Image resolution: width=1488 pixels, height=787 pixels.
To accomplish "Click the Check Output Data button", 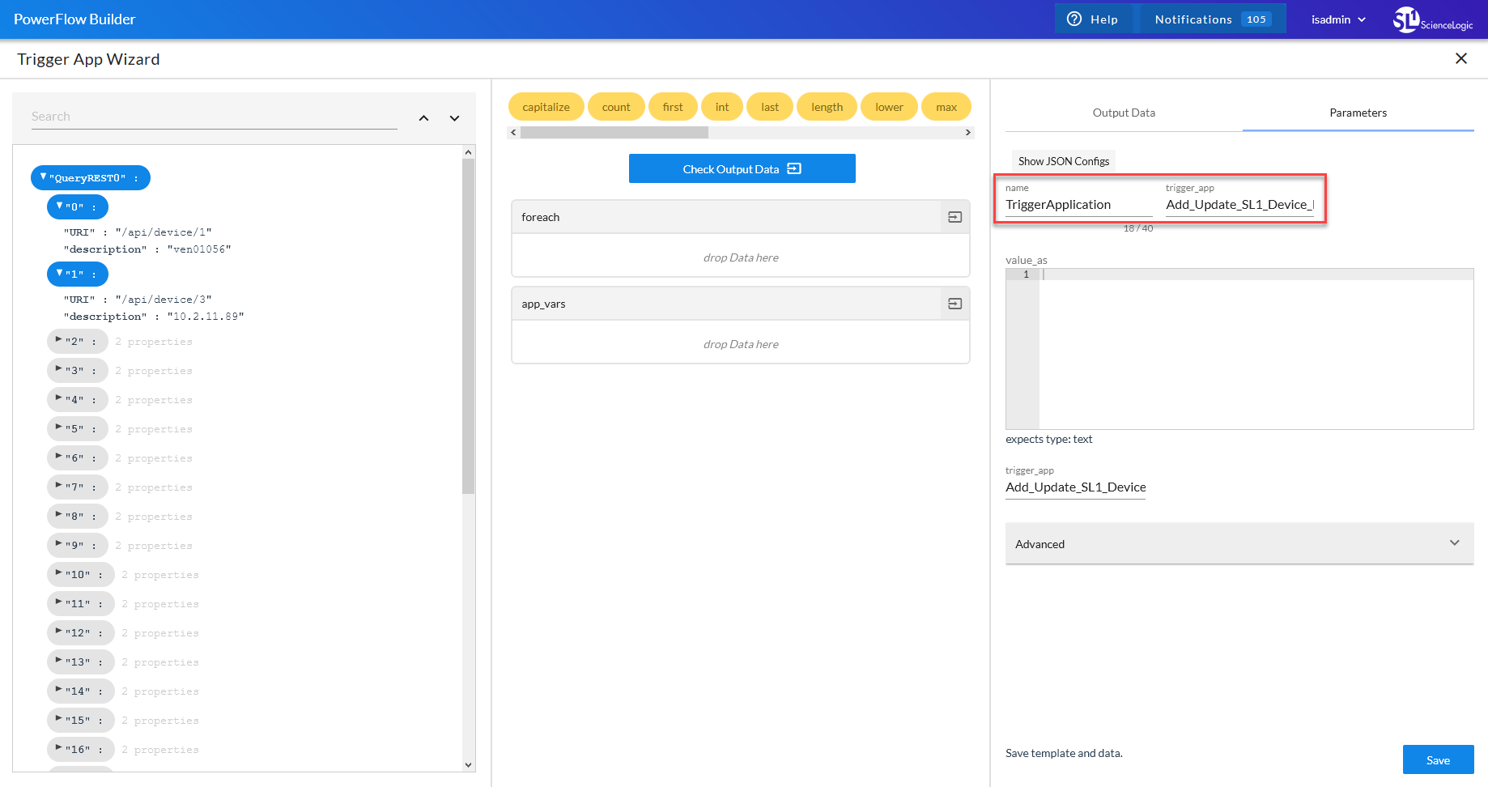I will tap(742, 168).
